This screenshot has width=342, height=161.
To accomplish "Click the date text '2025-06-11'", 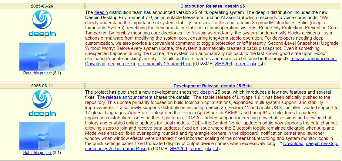I will pos(42,86).
